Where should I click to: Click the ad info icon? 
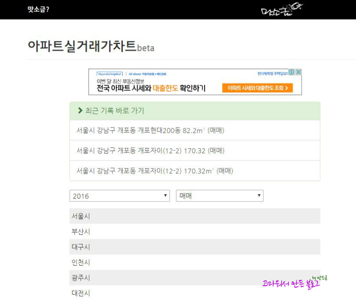click(x=291, y=72)
